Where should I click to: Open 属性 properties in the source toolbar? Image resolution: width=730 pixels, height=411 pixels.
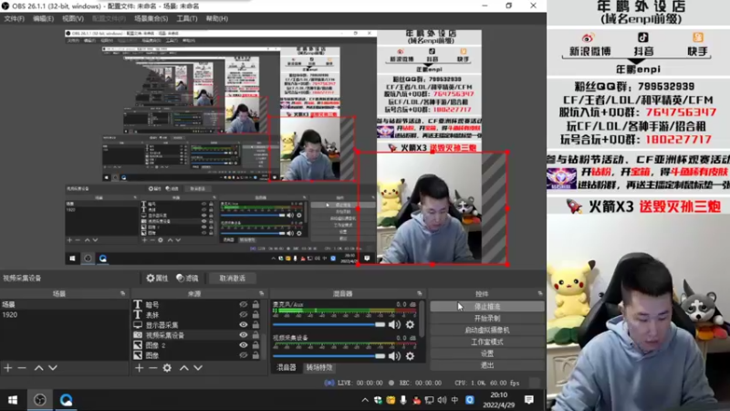pyautogui.click(x=157, y=279)
